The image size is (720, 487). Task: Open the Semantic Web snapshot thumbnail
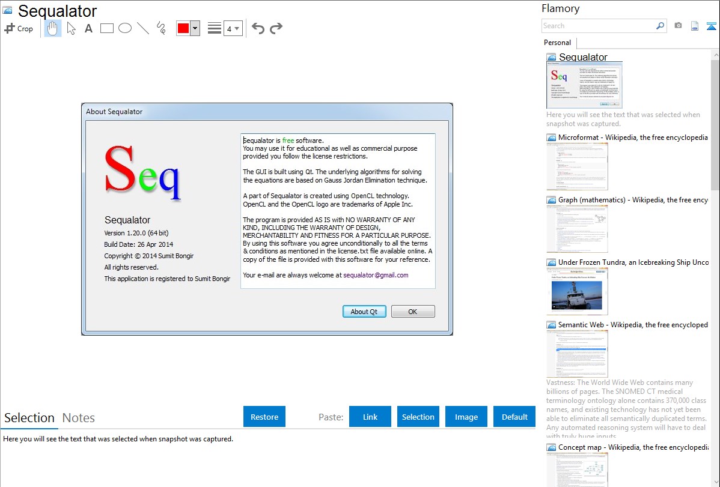(577, 354)
